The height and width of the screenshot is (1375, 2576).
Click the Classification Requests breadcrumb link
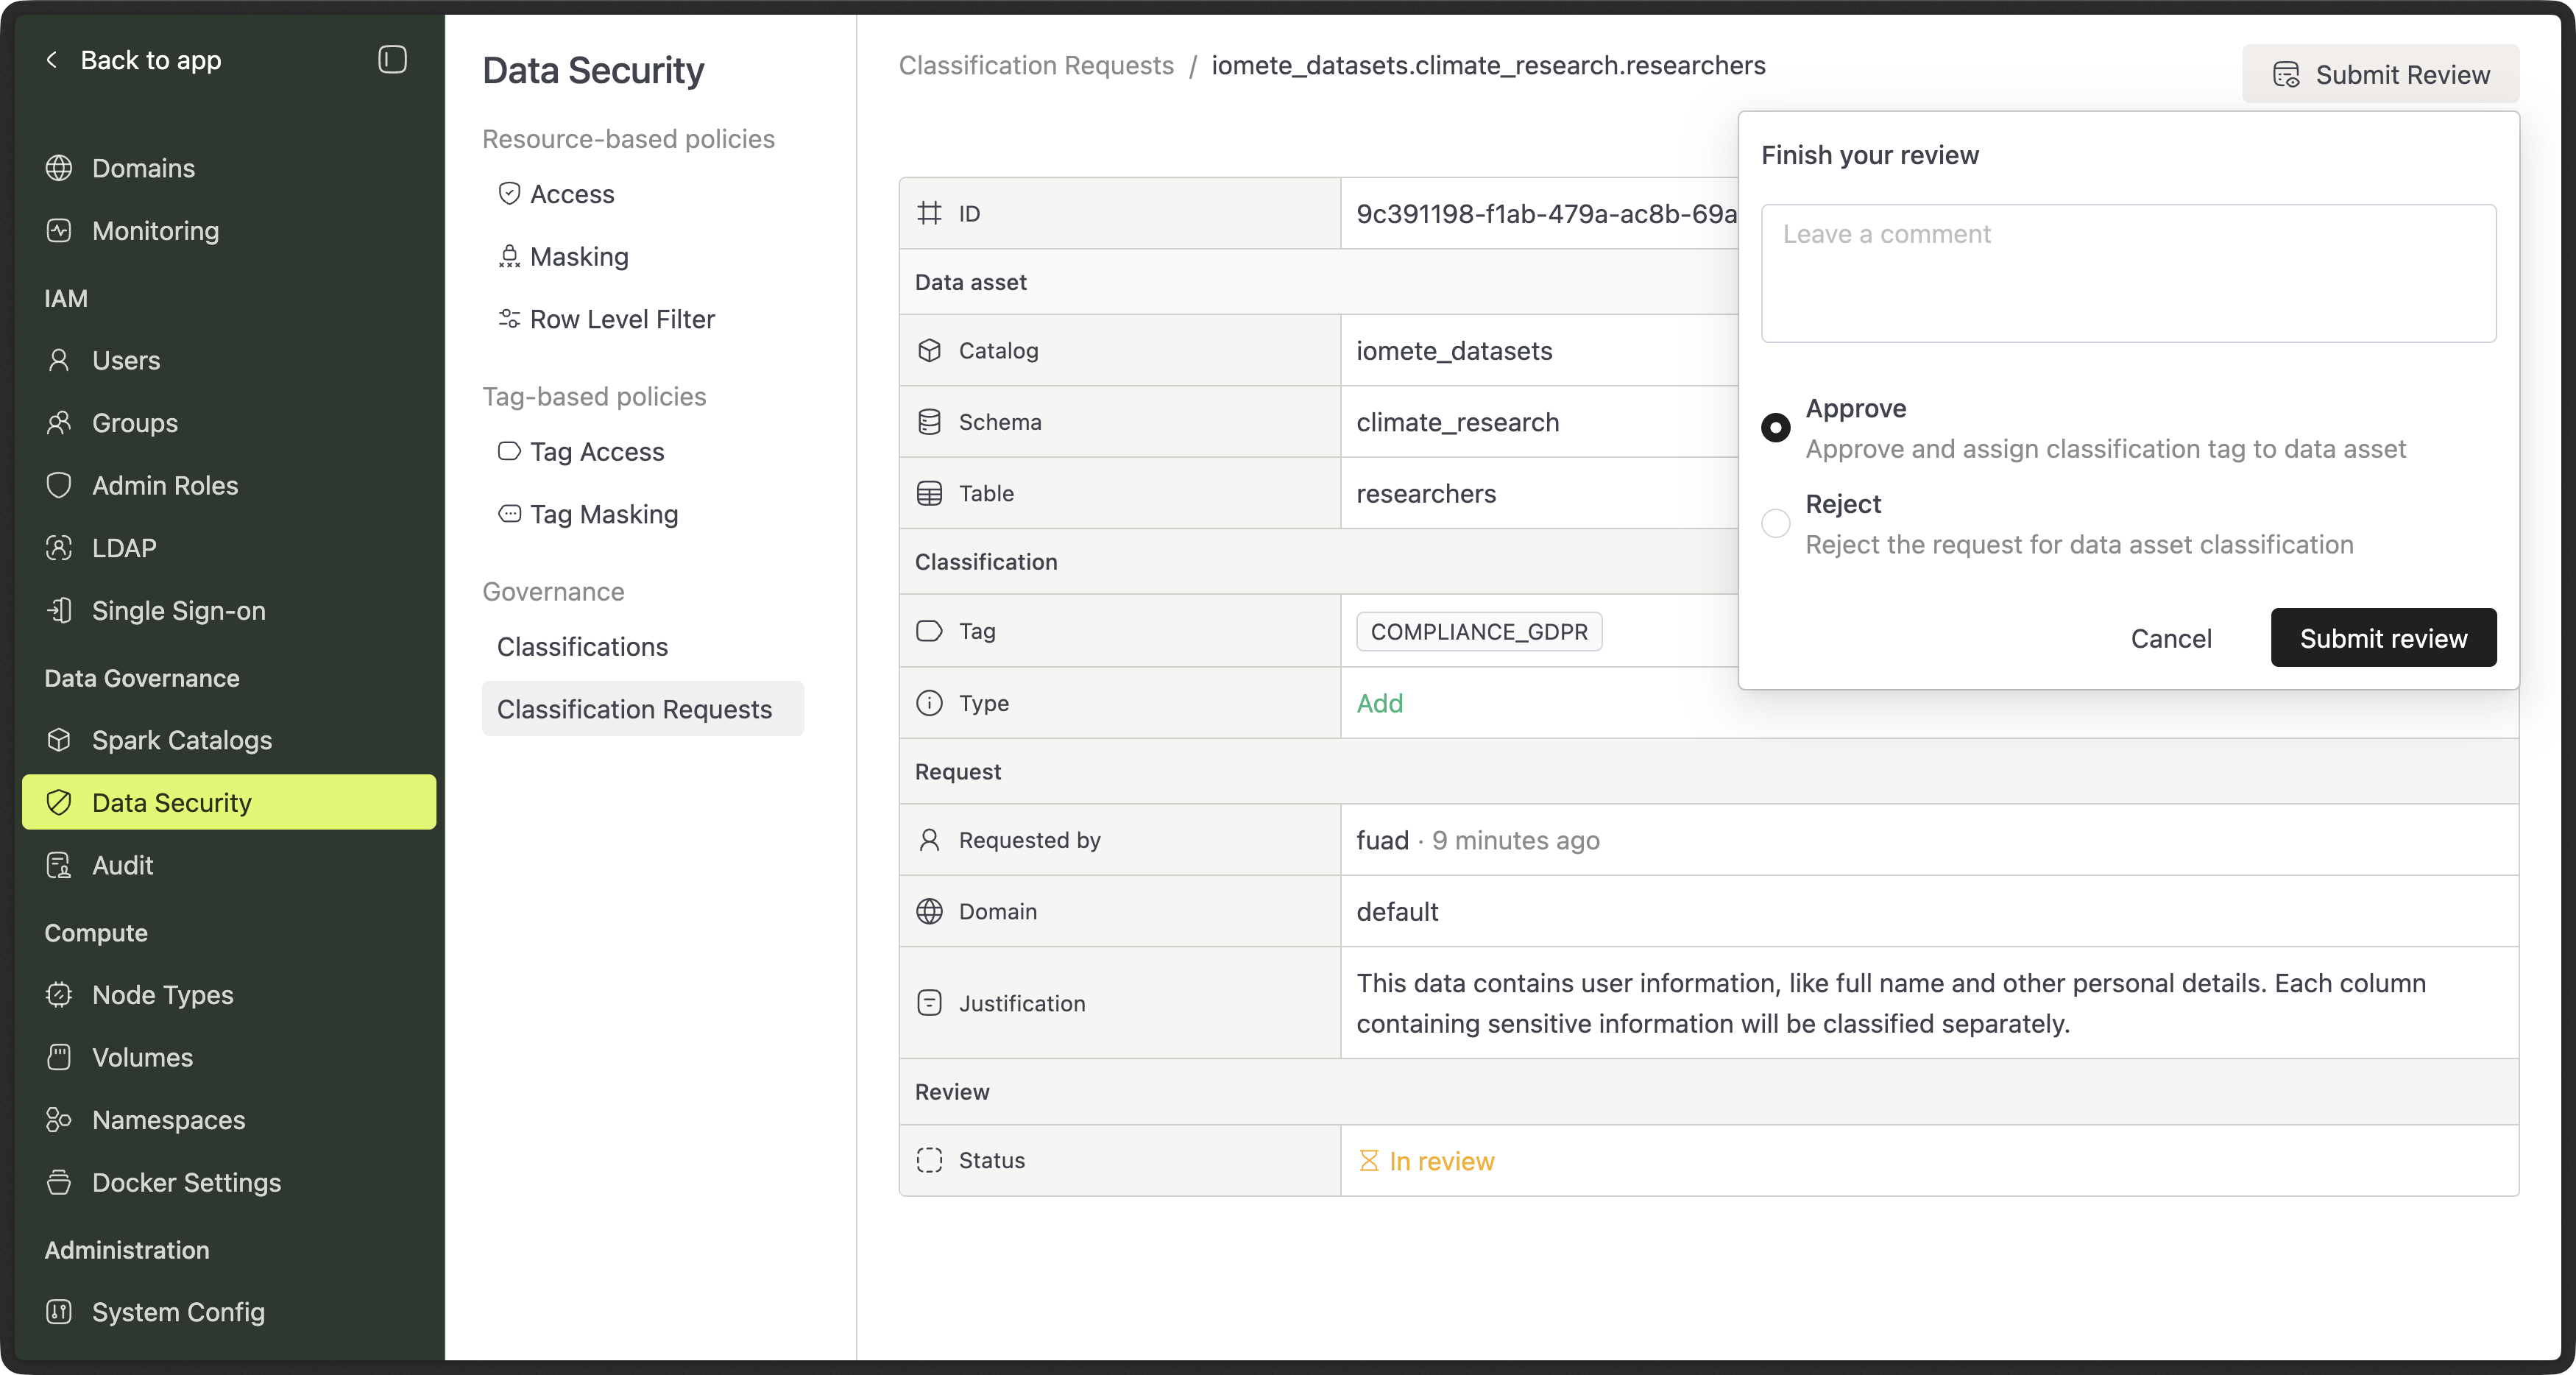[1036, 66]
